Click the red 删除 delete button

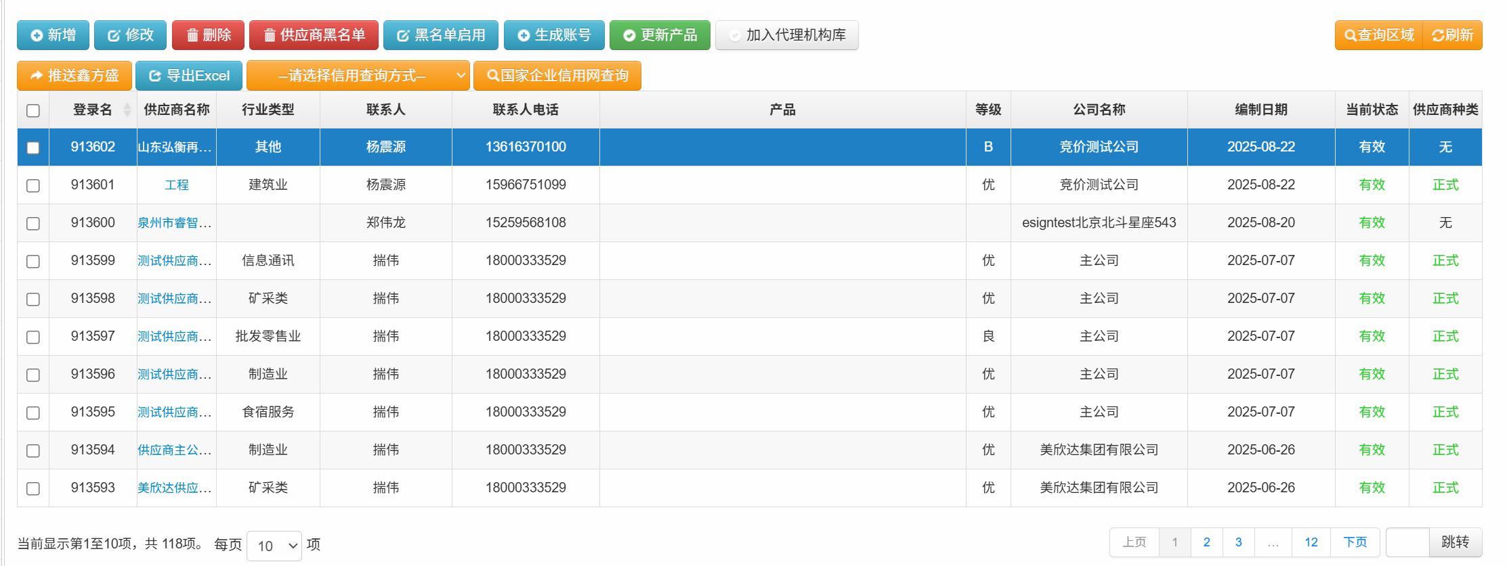pyautogui.click(x=208, y=35)
